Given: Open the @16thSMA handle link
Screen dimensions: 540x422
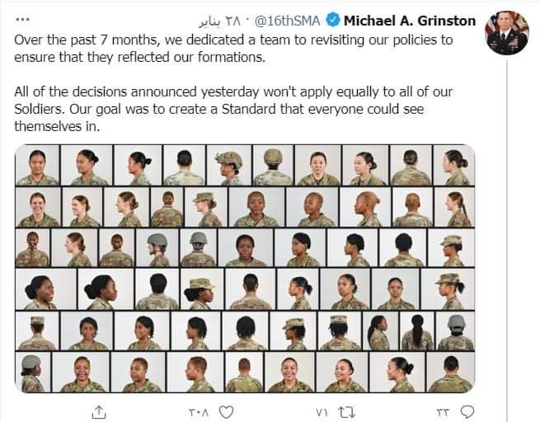Looking at the screenshot, I should click(x=292, y=20).
